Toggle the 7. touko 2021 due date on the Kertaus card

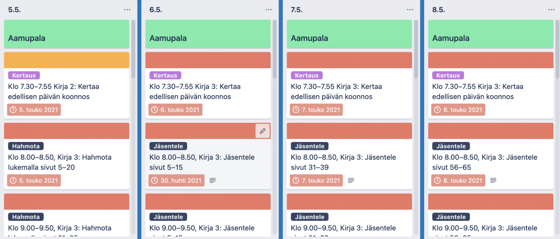(x=316, y=110)
